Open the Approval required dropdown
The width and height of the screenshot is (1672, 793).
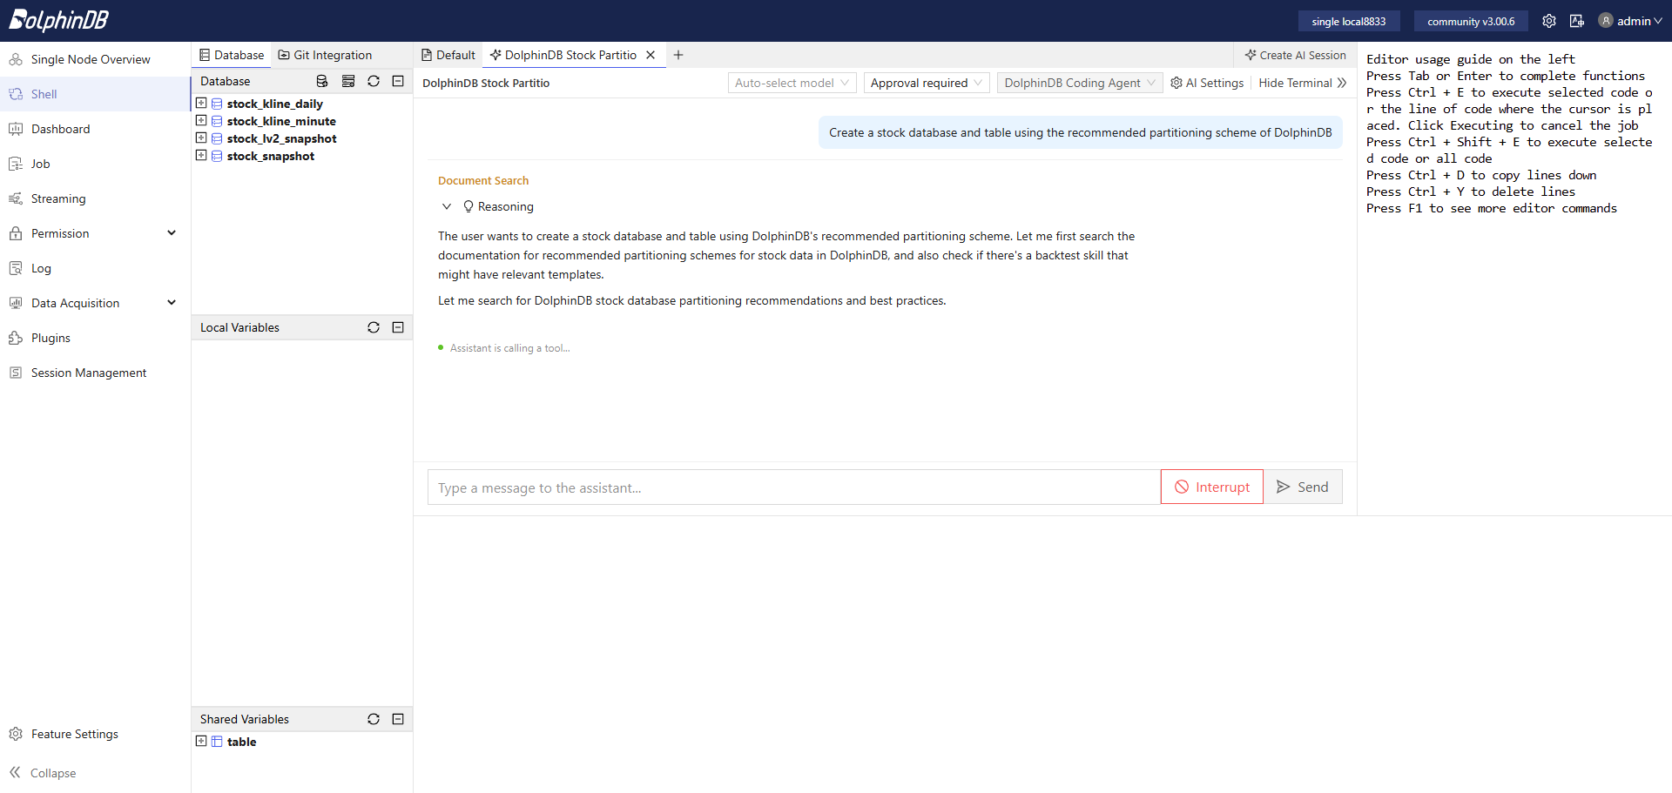click(927, 83)
